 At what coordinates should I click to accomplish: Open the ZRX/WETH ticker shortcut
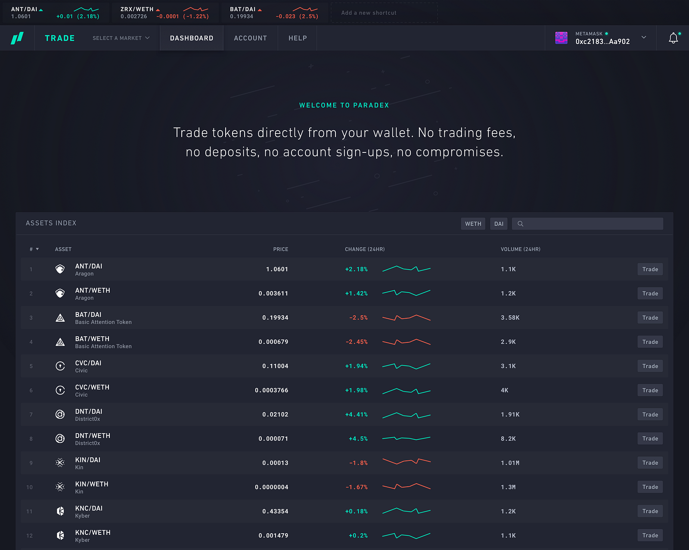(x=165, y=12)
